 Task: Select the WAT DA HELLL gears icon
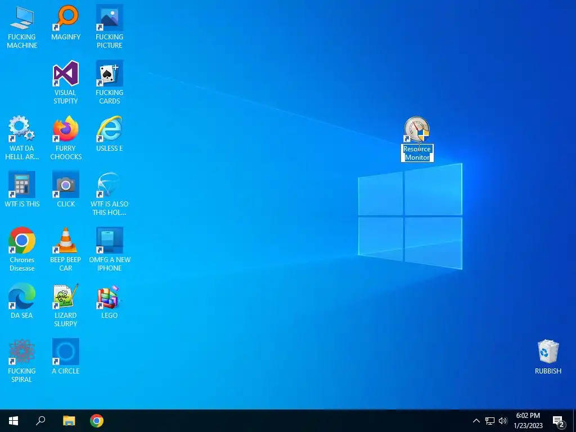coord(22,129)
